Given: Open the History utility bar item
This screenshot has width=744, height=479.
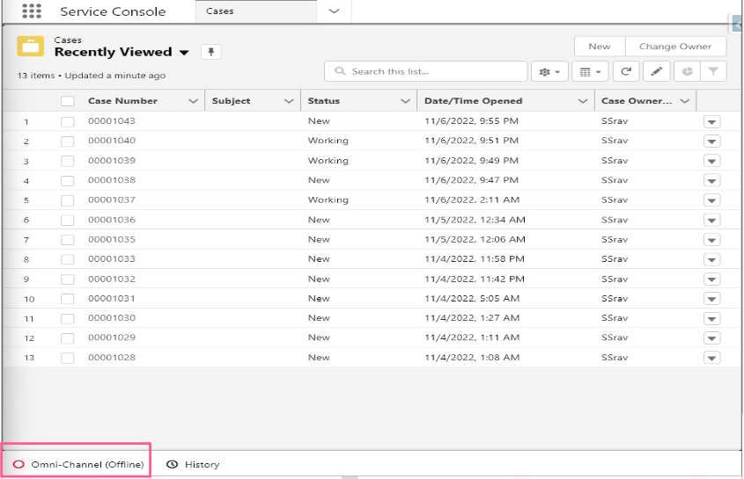Looking at the screenshot, I should [194, 464].
